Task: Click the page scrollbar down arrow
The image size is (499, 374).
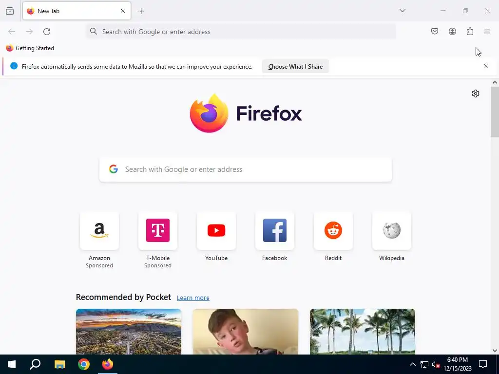Action: pos(495,351)
